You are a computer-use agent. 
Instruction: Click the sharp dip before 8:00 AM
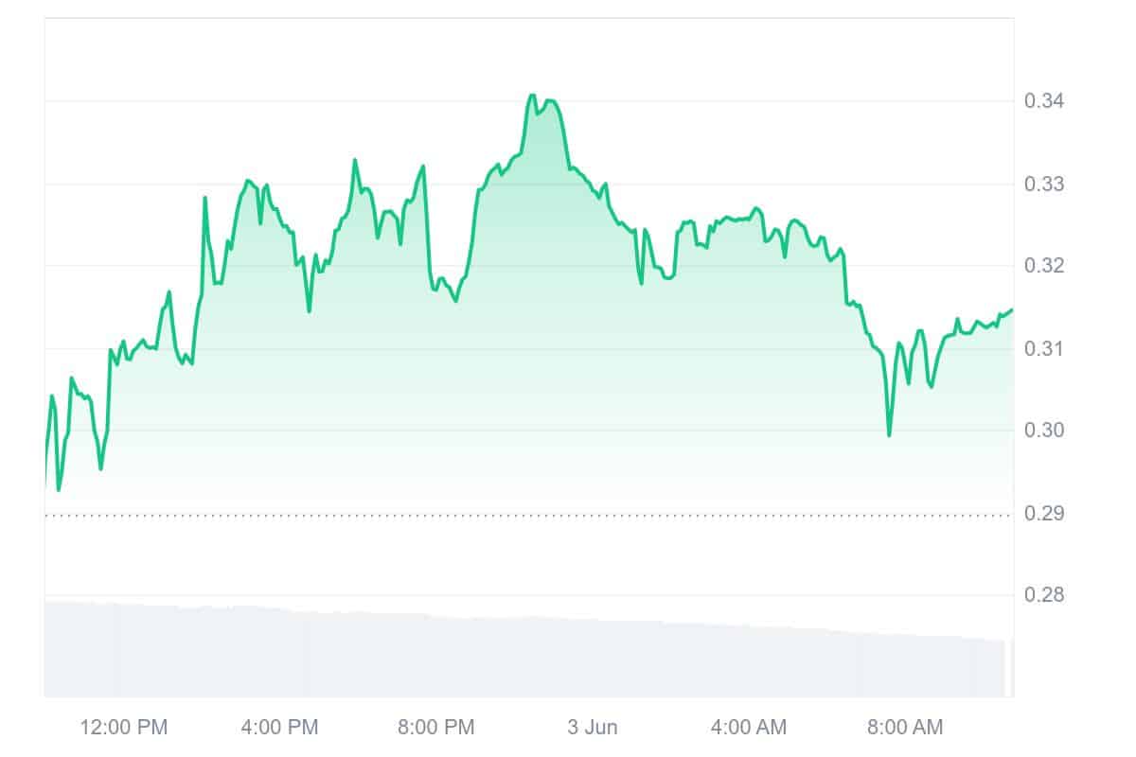889,434
